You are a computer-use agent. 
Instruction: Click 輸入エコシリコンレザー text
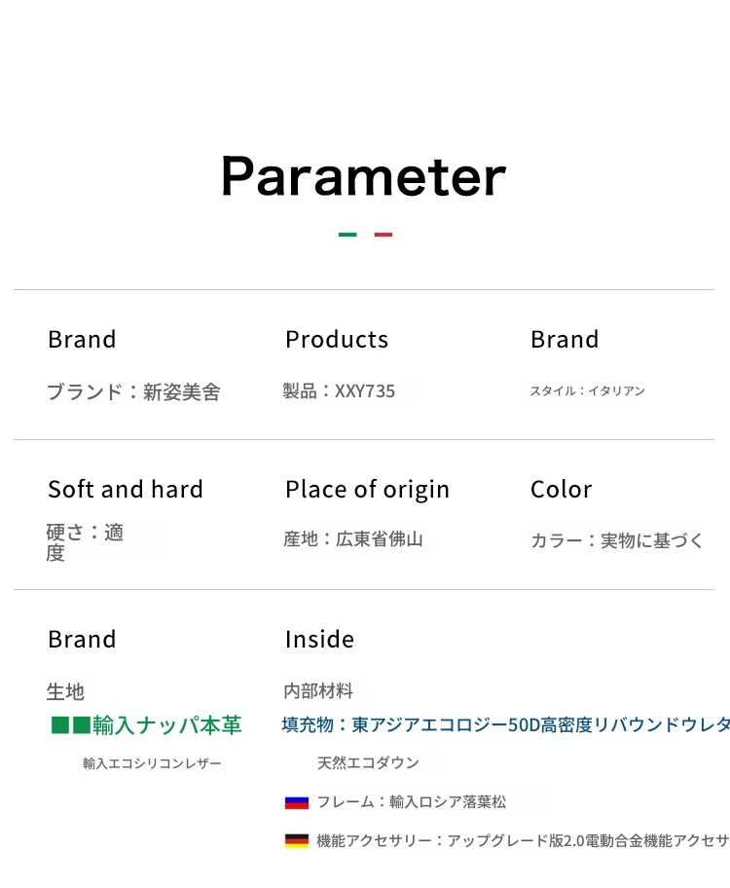152,764
